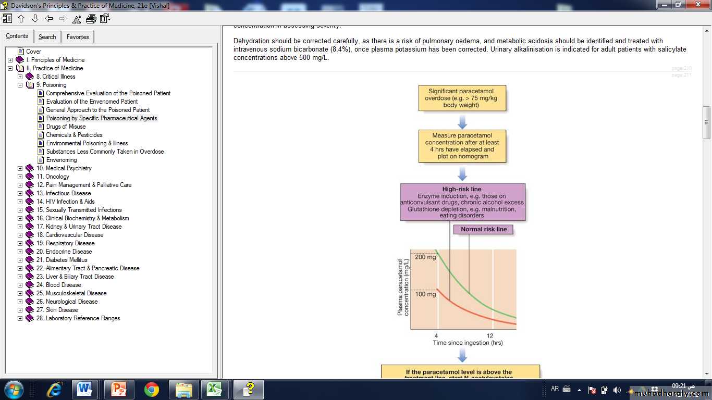Image resolution: width=712 pixels, height=400 pixels.
Task: Collapse the '9. Poisoning' chapter node
Action: tap(20, 85)
